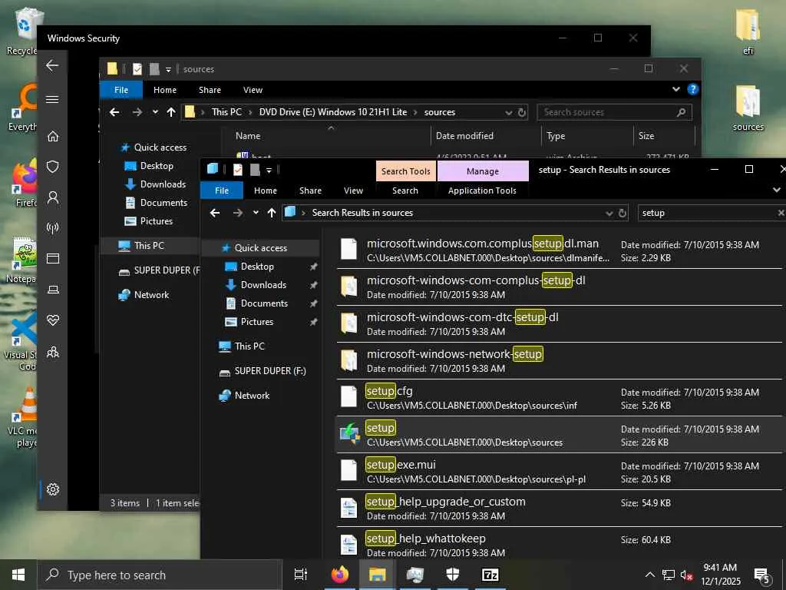Open File tab in Search Results window
786x590 pixels.
tap(222, 191)
